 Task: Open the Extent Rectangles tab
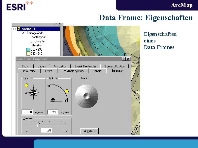(85, 66)
